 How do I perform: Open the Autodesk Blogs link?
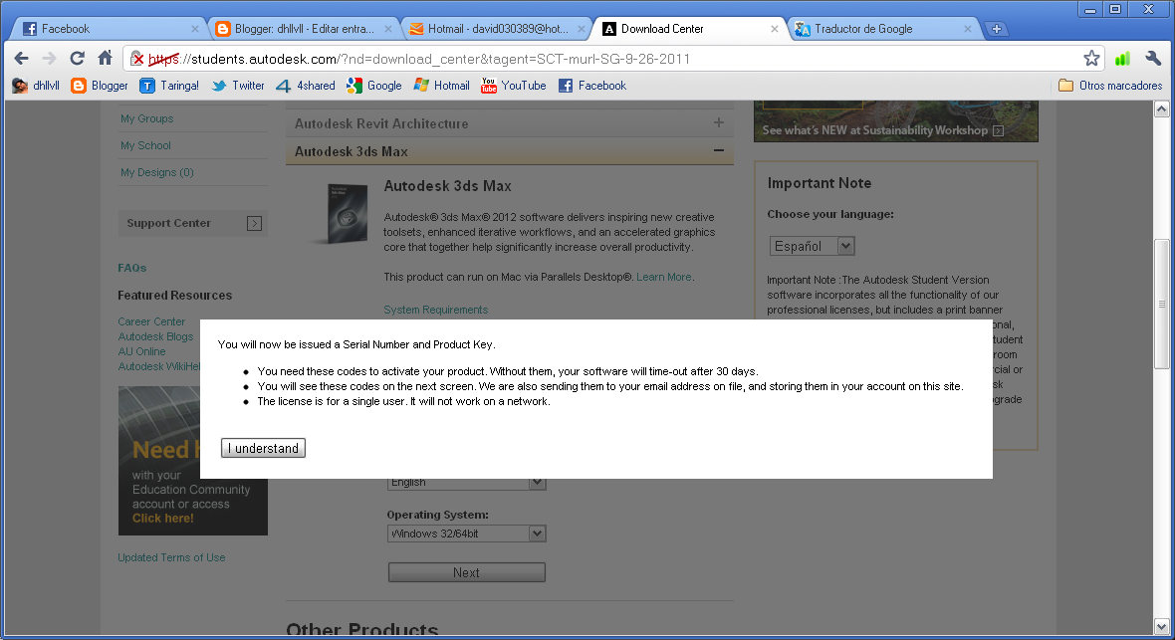[x=155, y=336]
